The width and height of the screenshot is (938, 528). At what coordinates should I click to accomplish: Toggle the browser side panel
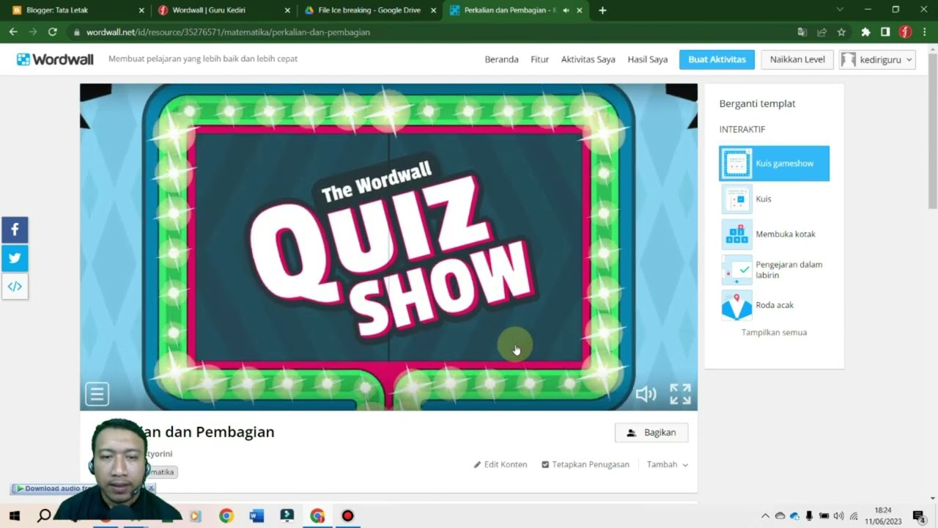click(x=885, y=32)
